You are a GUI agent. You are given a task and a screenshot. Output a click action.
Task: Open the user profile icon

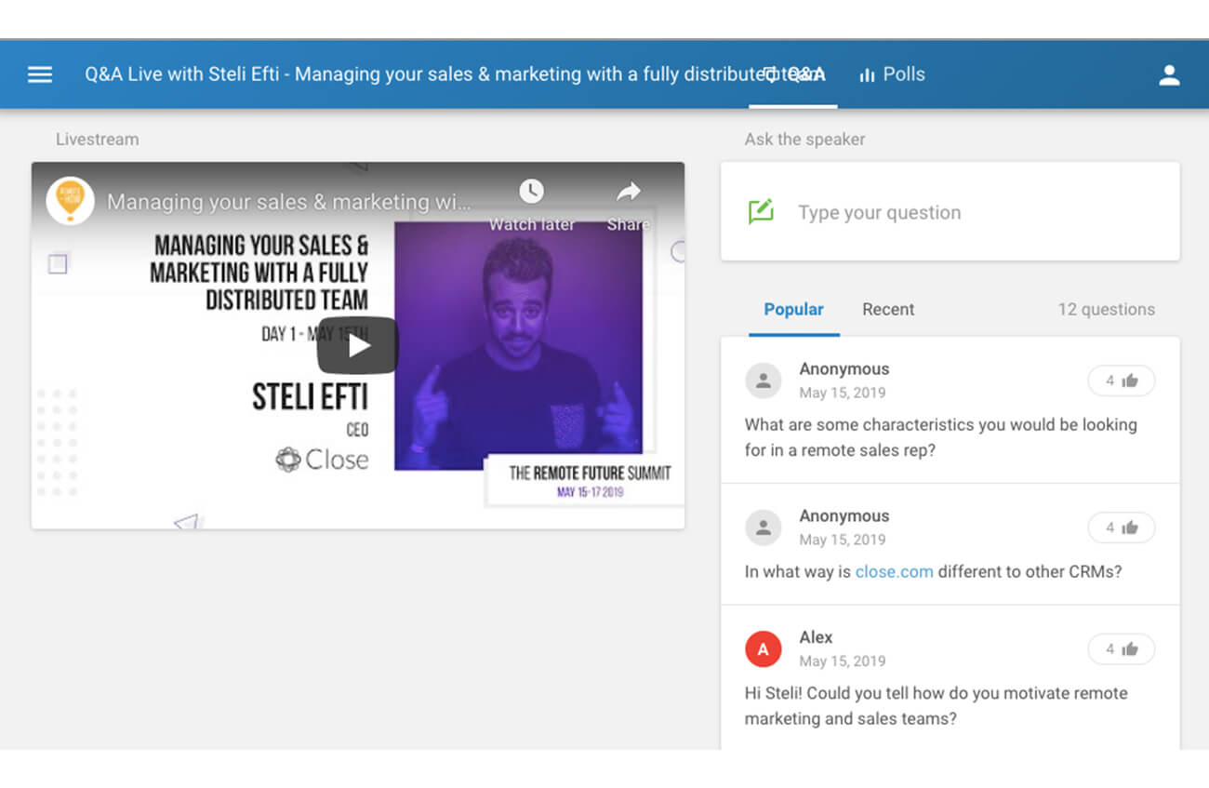coord(1169,75)
